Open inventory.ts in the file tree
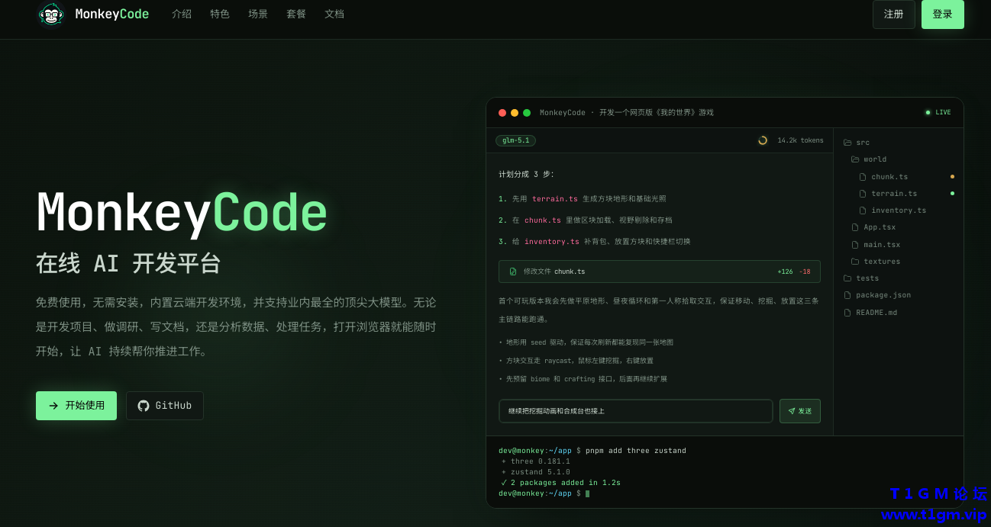The image size is (991, 527). [899, 210]
